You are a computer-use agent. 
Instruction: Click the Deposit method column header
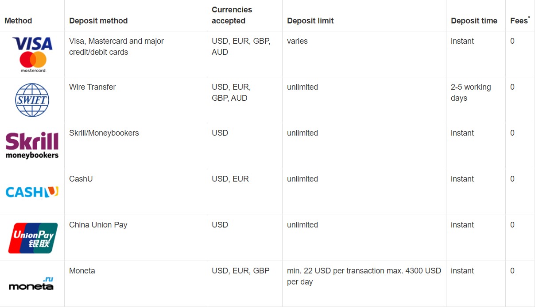pyautogui.click(x=98, y=21)
